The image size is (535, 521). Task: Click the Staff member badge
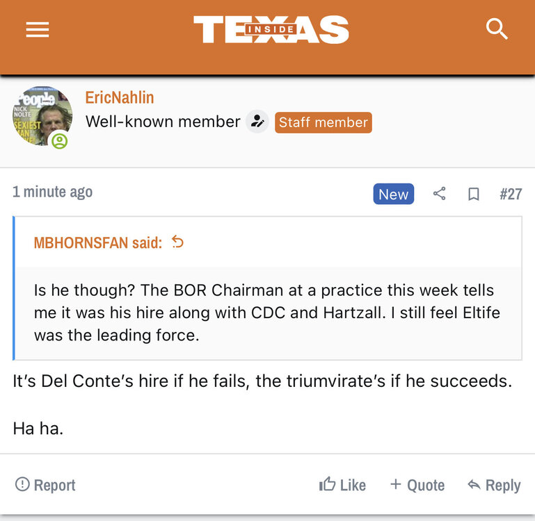[x=323, y=122]
